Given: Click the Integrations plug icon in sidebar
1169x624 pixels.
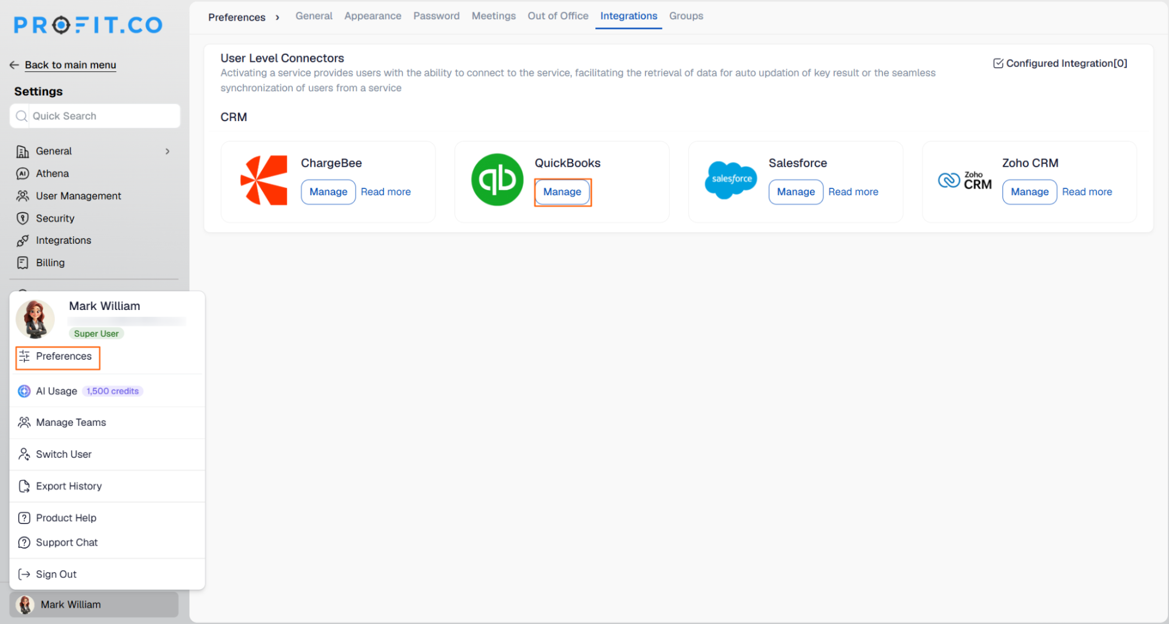Looking at the screenshot, I should coord(22,240).
